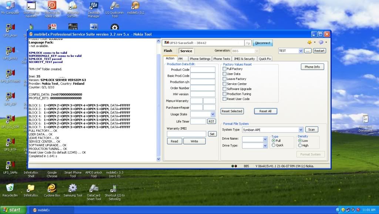The height and width of the screenshot is (214, 379).
Task: Check the Production Tuning option
Action: coord(224,94)
